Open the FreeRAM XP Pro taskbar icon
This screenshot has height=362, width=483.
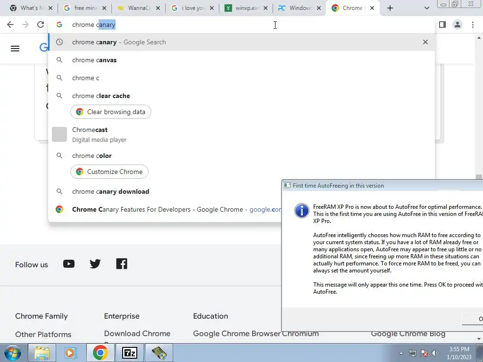coord(158,353)
